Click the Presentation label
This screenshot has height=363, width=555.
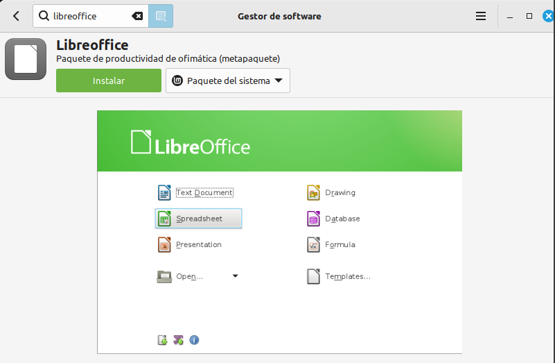pos(199,244)
